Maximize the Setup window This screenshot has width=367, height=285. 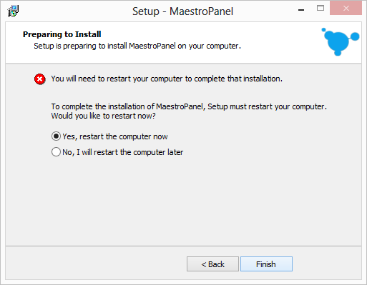coord(320,9)
